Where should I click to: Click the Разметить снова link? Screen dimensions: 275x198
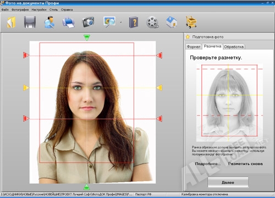coord(245,164)
